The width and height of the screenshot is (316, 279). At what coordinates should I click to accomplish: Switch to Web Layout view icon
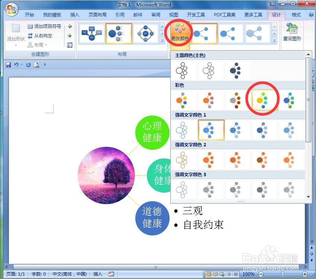[222, 274]
